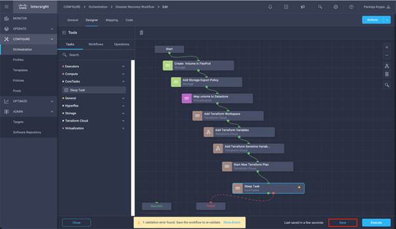Open Software Repository under Admin

click(x=27, y=133)
